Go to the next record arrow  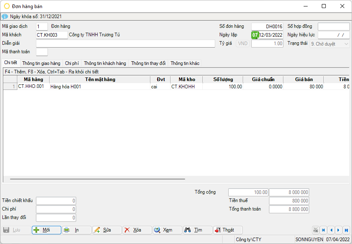pos(339,230)
